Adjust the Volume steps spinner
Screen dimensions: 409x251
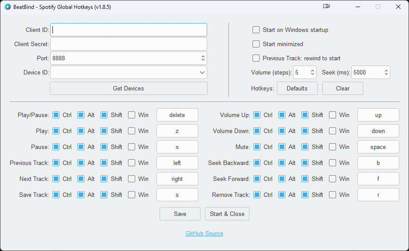tap(313, 72)
